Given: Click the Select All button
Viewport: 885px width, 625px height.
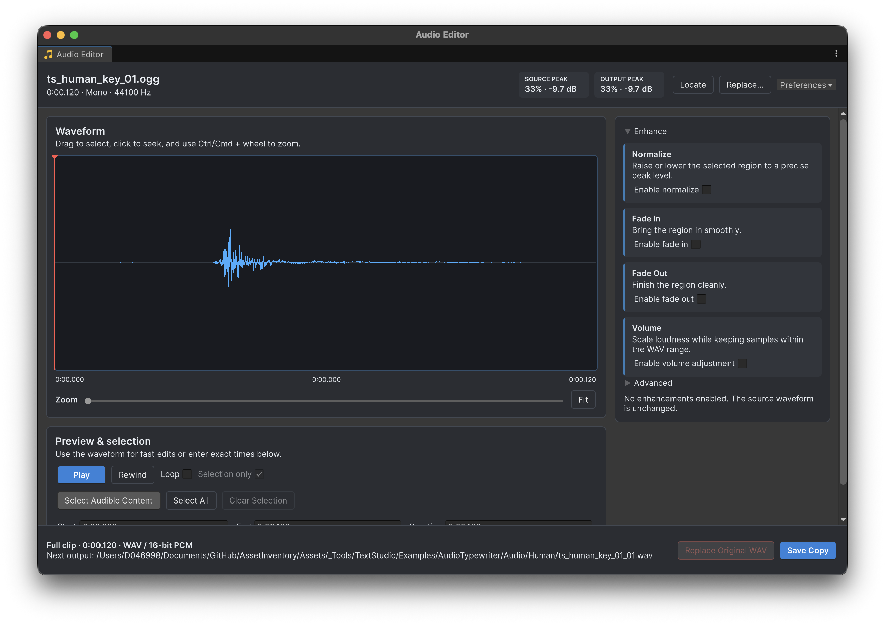Looking at the screenshot, I should pyautogui.click(x=191, y=500).
